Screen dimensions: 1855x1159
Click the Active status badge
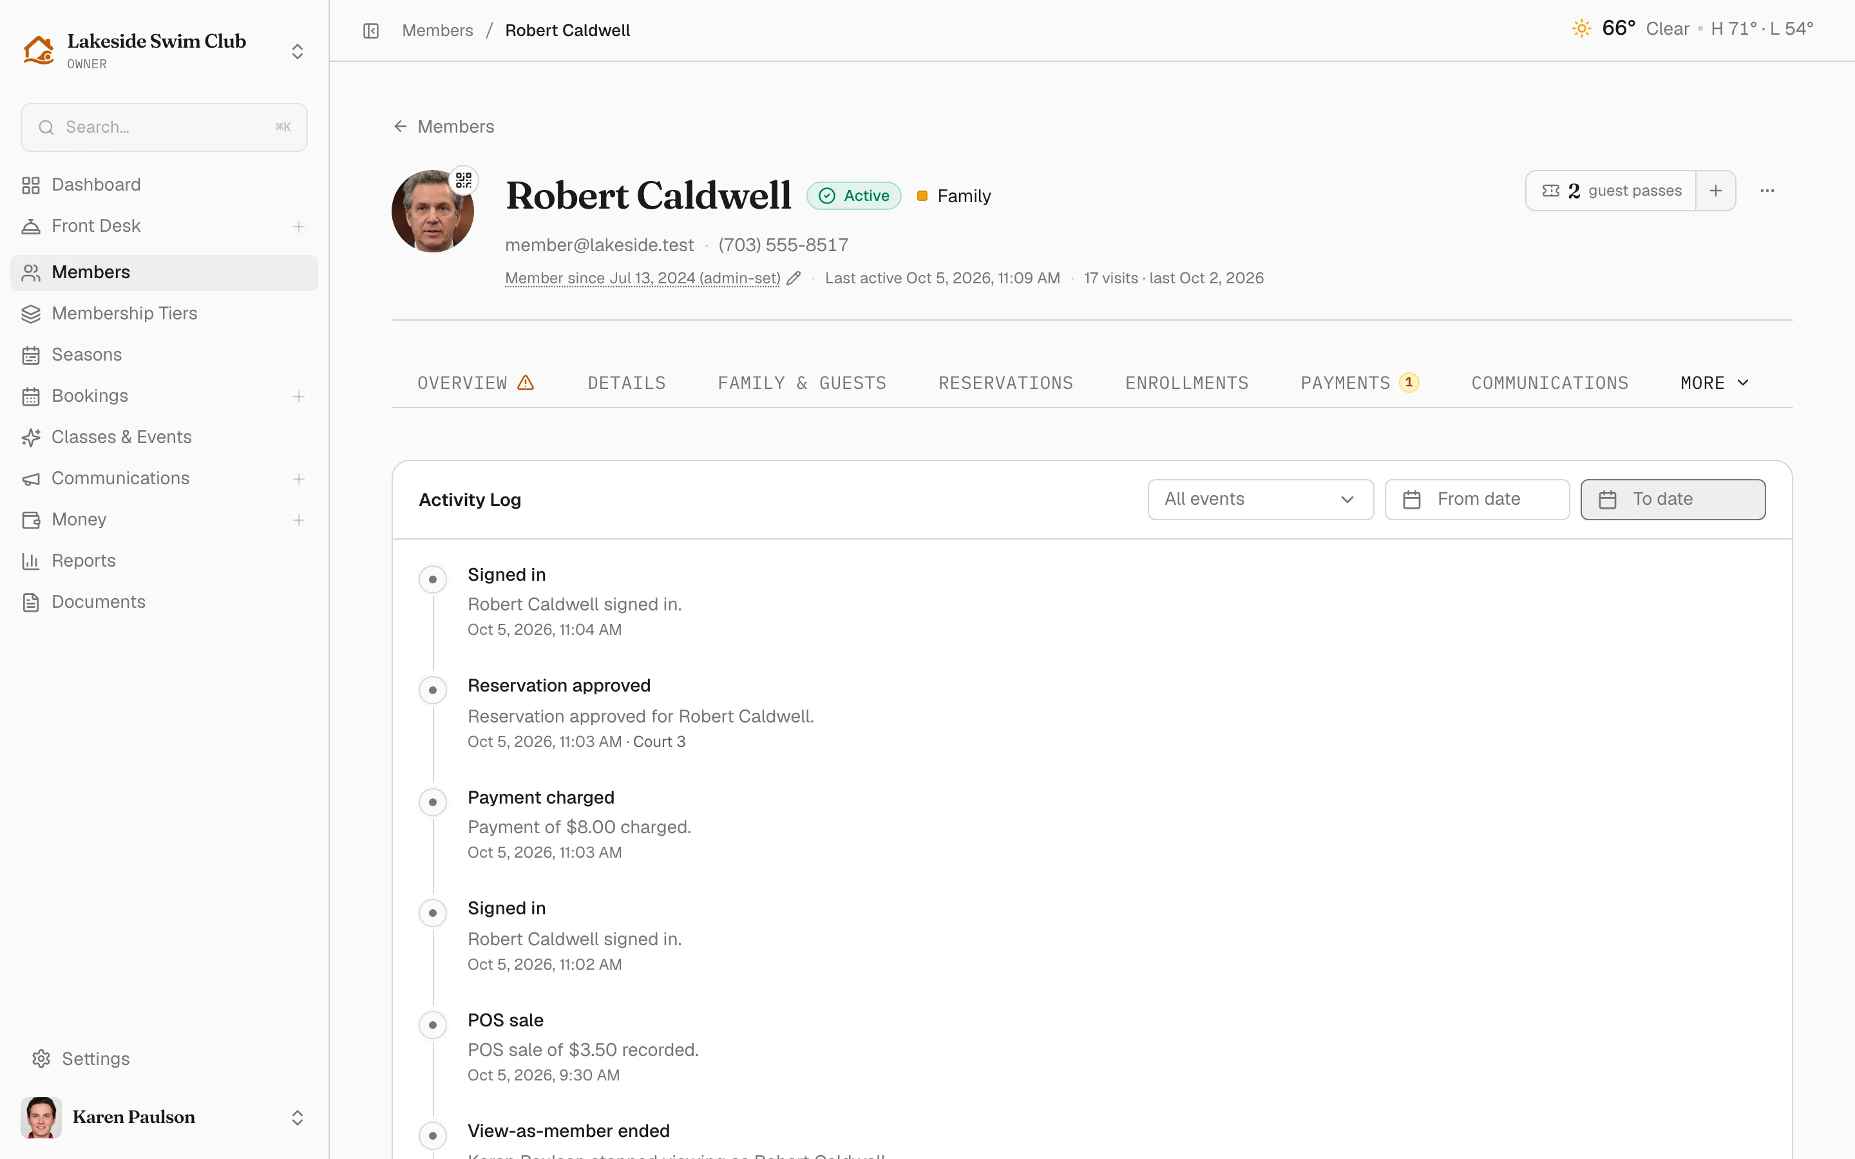click(x=853, y=196)
